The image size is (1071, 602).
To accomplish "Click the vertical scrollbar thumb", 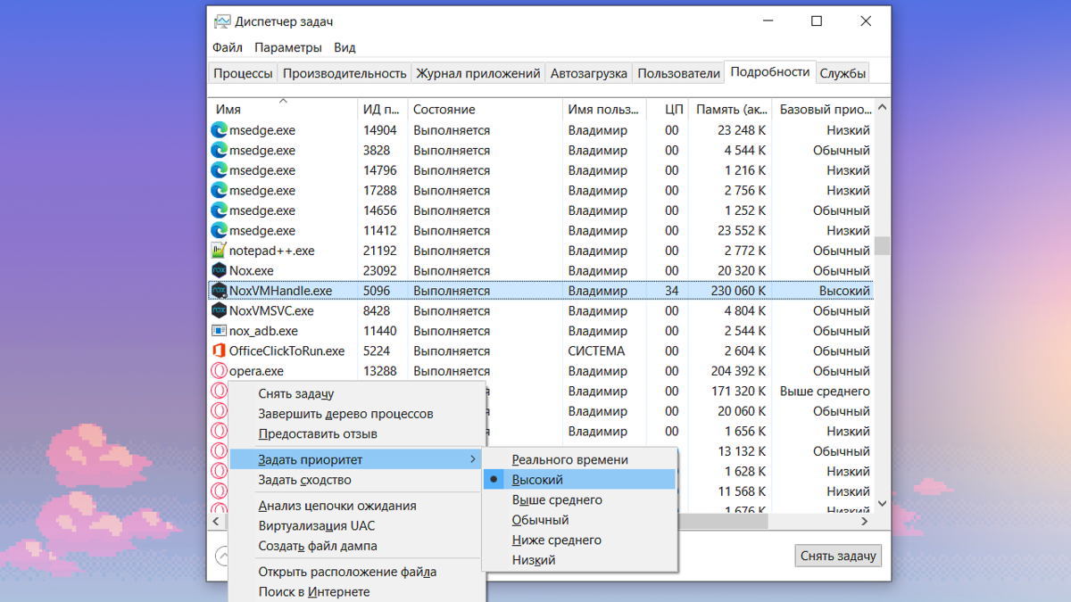I will [x=882, y=245].
